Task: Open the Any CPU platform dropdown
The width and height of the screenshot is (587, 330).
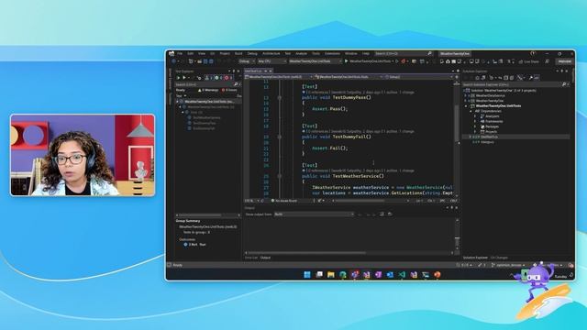Action: 271,61
